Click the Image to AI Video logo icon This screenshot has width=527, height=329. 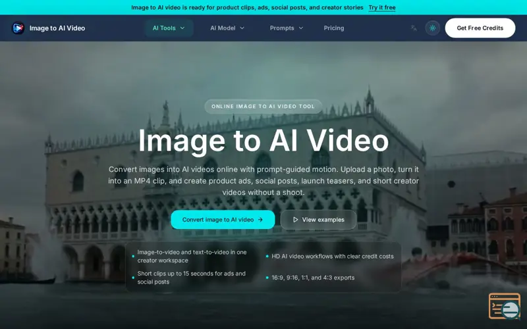(x=18, y=28)
